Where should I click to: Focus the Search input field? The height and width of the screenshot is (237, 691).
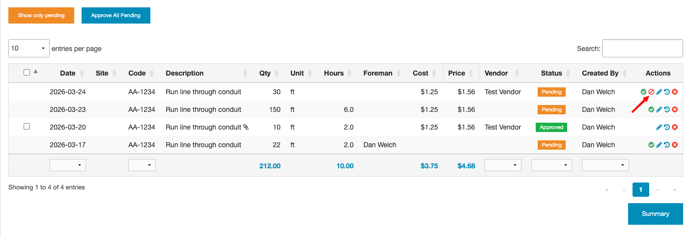click(642, 49)
